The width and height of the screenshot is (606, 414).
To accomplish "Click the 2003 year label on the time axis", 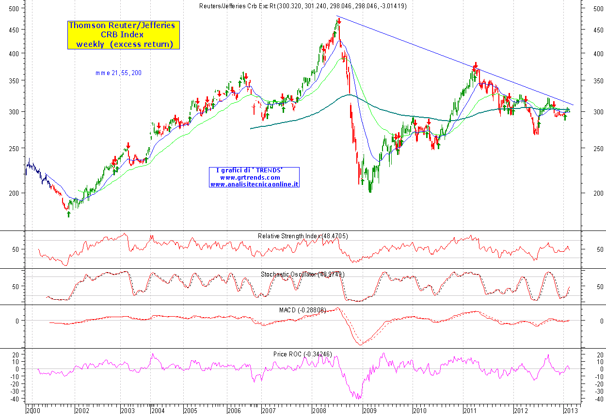I will (128, 410).
